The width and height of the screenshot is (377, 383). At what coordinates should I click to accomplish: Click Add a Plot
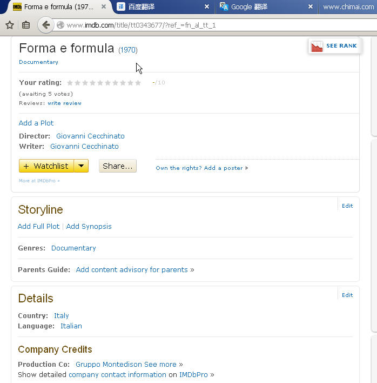click(x=36, y=123)
